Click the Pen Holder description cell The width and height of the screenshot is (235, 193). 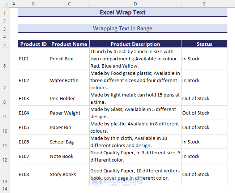[x=135, y=98]
